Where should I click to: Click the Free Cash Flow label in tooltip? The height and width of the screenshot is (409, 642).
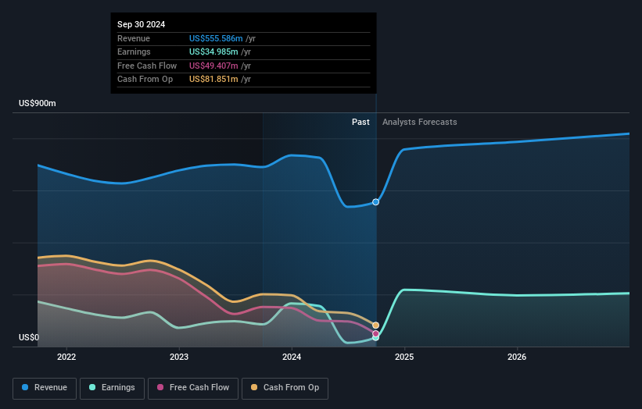147,66
